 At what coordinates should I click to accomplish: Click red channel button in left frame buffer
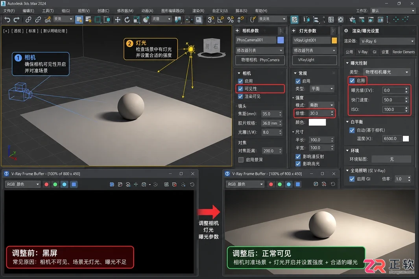46,184
